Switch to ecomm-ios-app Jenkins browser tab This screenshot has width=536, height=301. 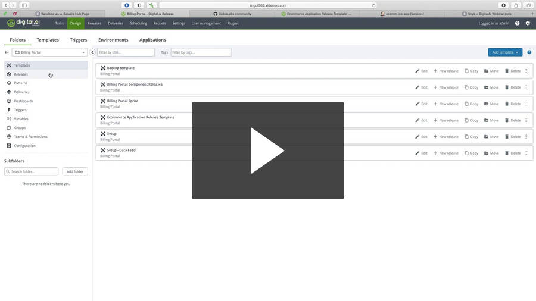point(402,14)
